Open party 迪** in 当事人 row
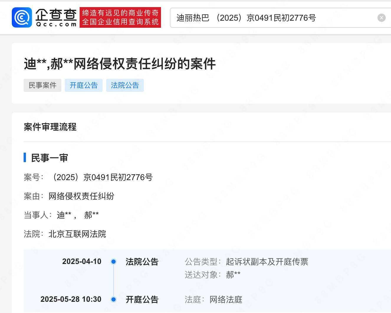 click(x=64, y=215)
